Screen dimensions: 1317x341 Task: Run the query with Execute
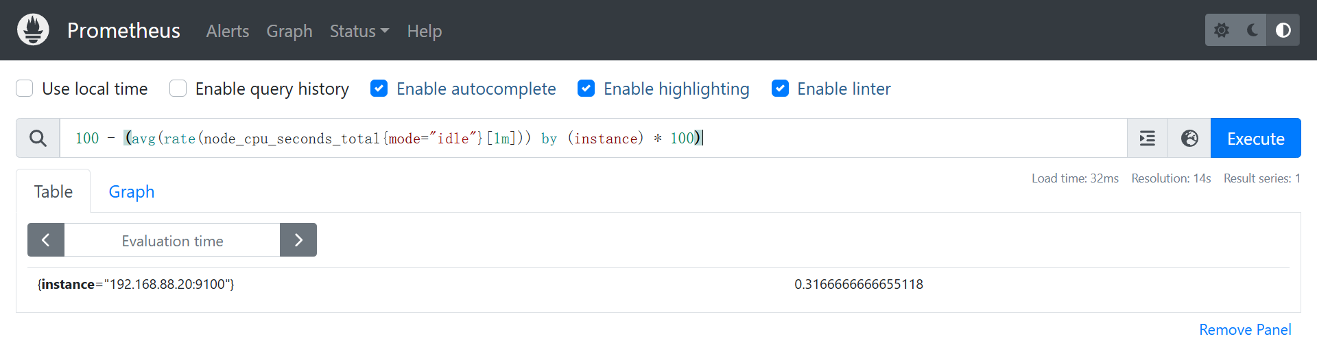pos(1255,139)
